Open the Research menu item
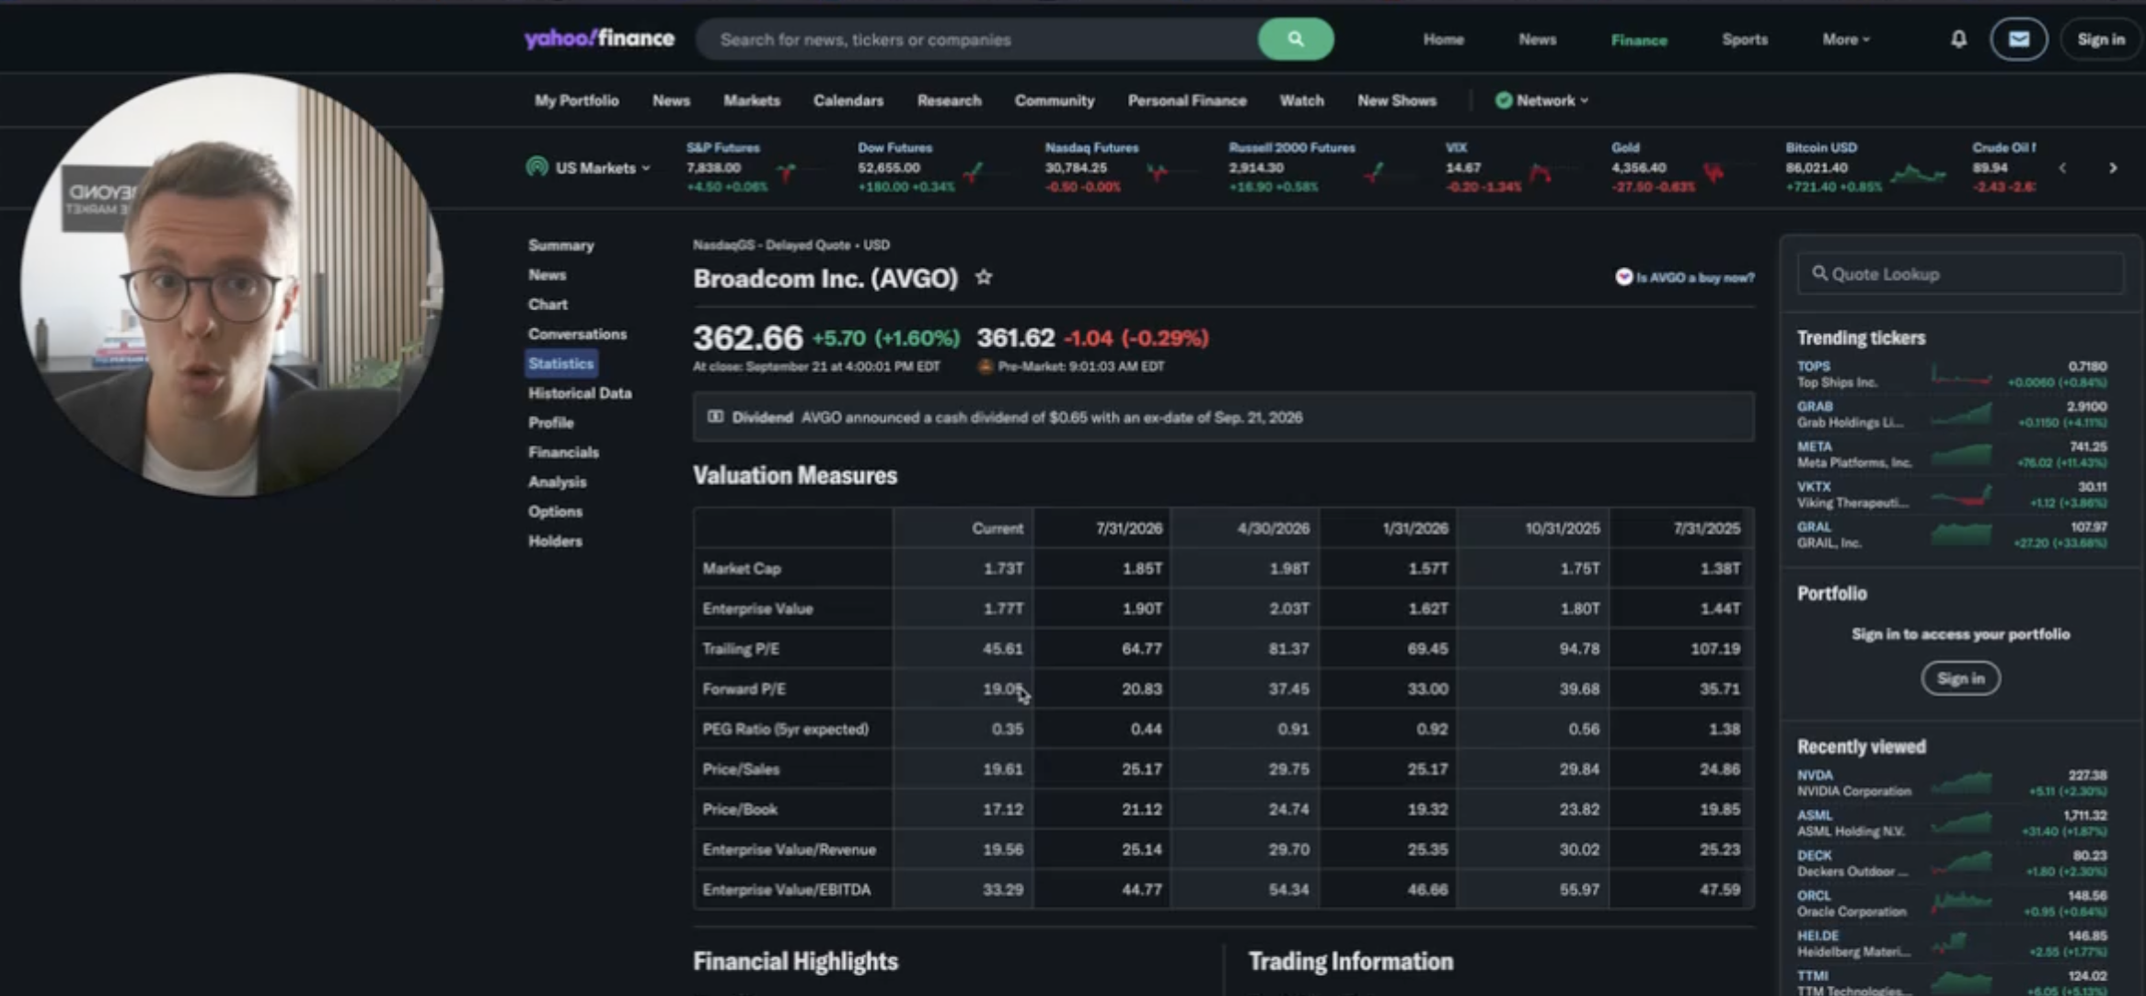Screen dimensions: 2146x996 (x=949, y=100)
